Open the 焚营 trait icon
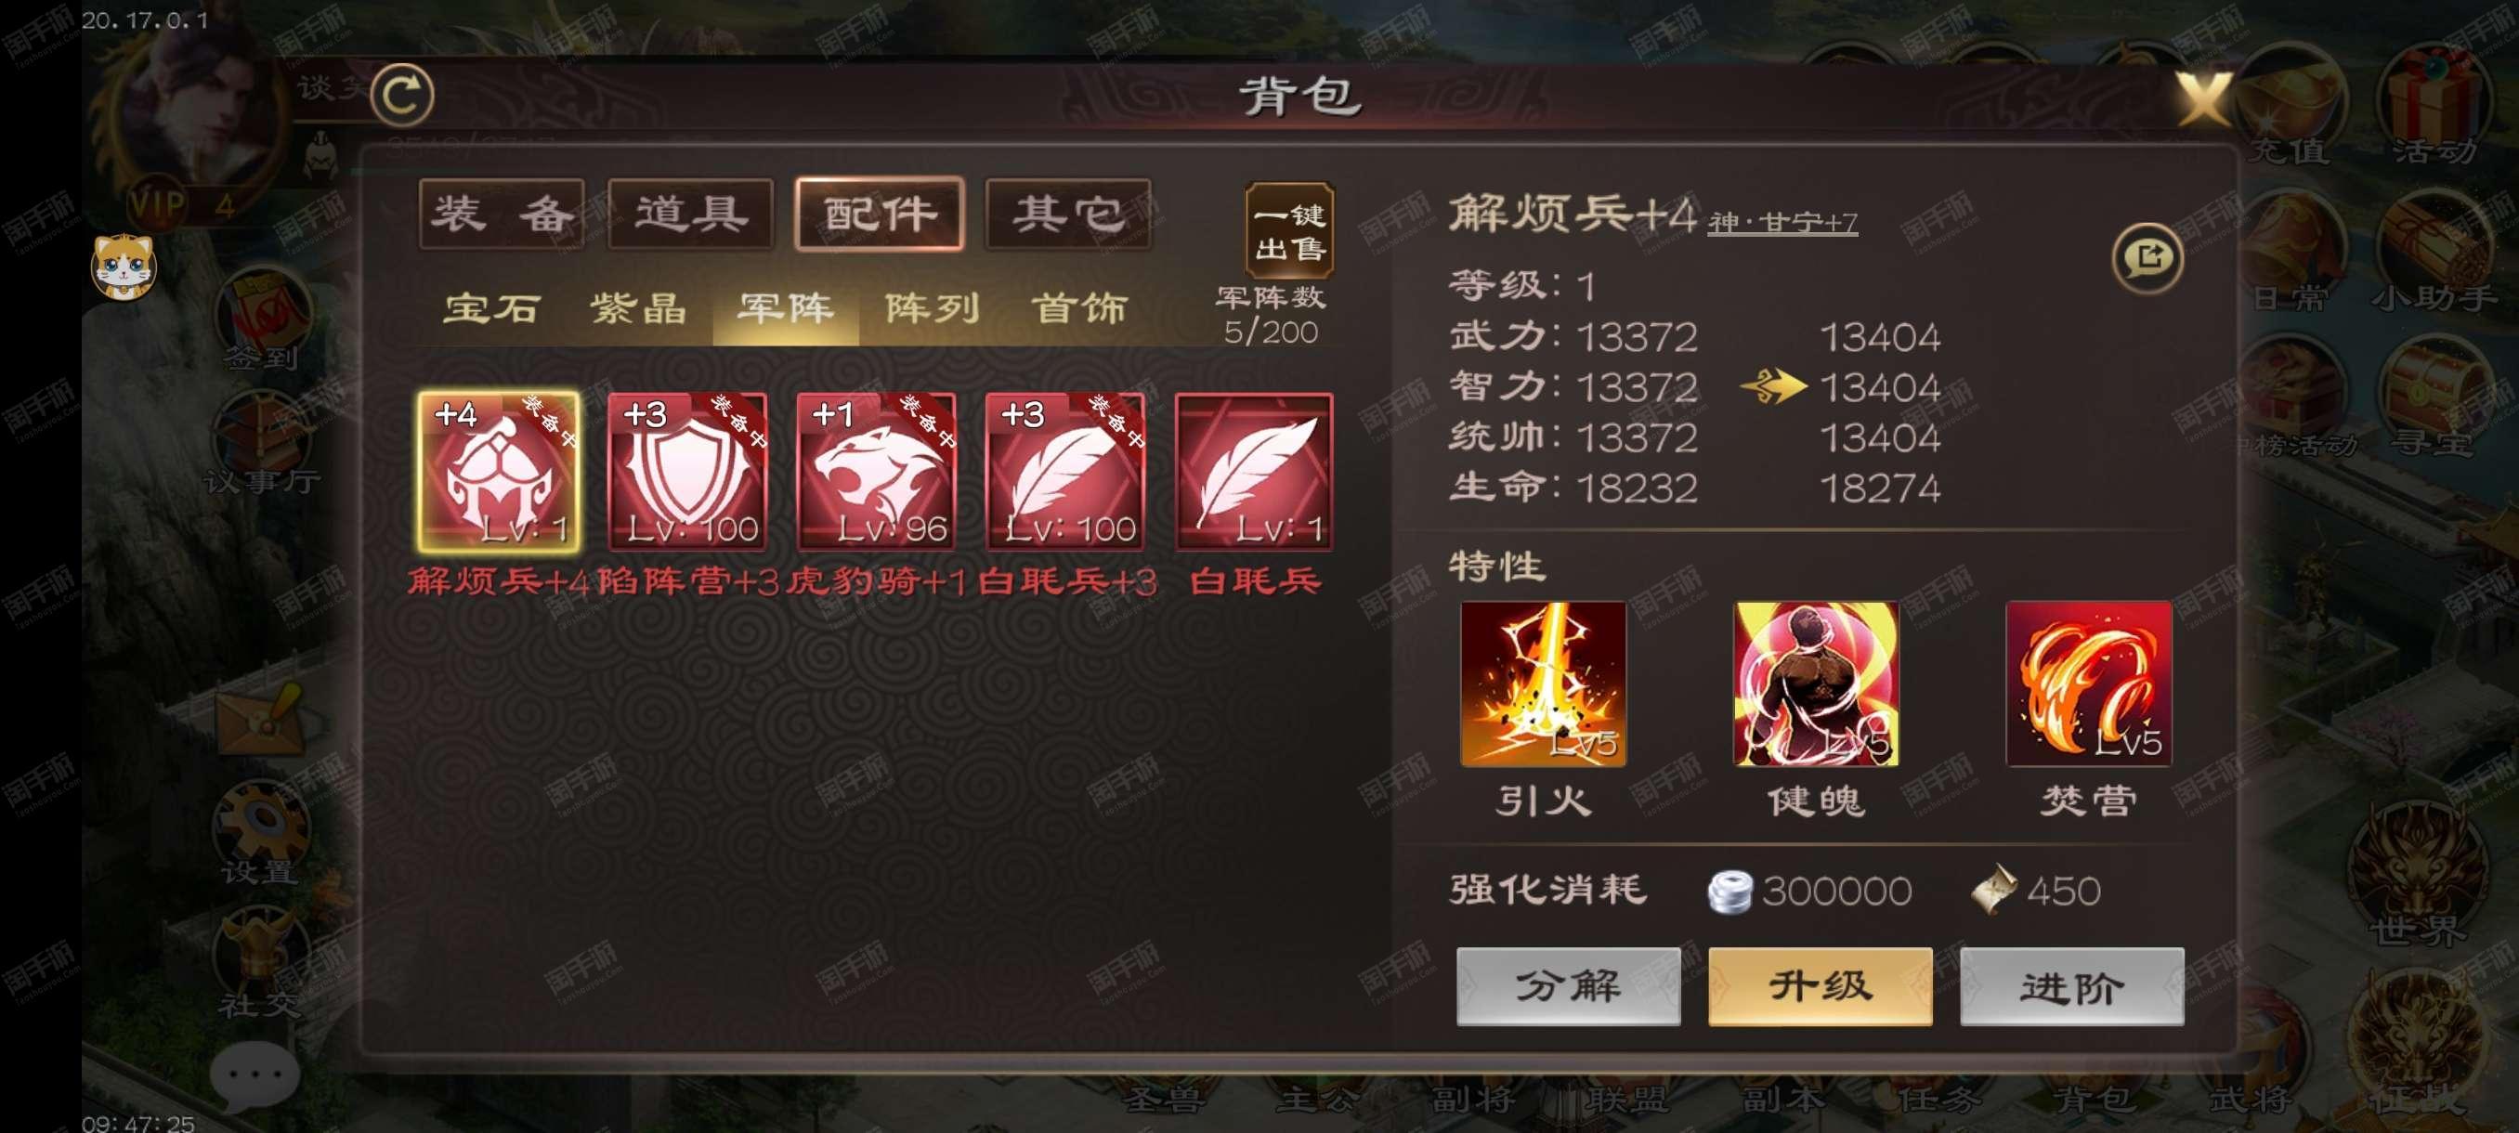2519x1133 pixels. click(x=2089, y=684)
